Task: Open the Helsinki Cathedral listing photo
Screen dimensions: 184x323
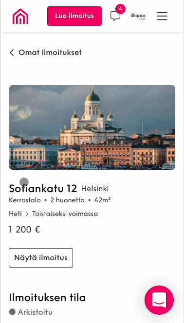Action: [92, 127]
